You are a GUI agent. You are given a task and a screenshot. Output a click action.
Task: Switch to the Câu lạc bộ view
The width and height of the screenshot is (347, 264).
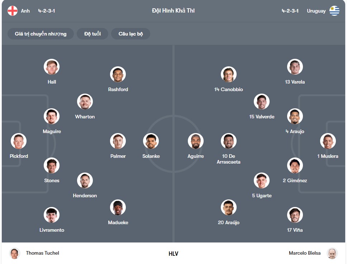point(130,34)
